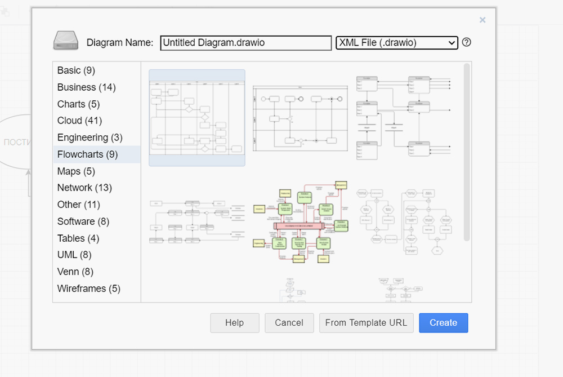Viewport: 563px width, 377px height.
Task: Choose the Maps (5) category
Action: 97,171
